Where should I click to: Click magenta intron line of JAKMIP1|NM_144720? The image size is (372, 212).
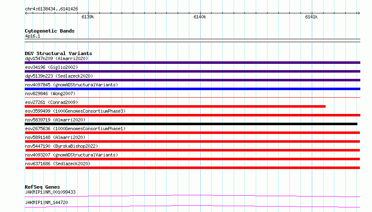pyautogui.click(x=192, y=206)
